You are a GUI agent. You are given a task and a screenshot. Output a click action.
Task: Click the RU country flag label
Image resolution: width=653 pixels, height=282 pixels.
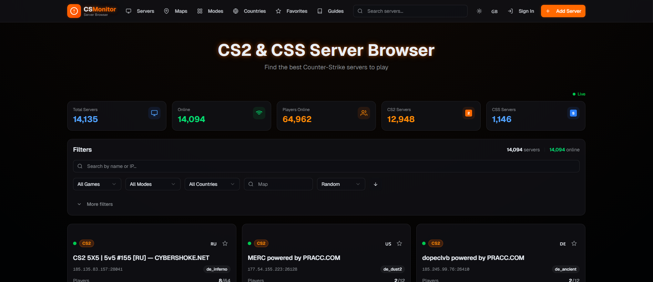pos(214,244)
